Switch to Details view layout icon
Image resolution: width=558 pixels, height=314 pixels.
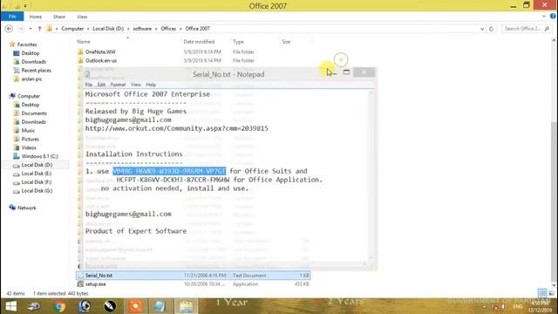[542, 293]
